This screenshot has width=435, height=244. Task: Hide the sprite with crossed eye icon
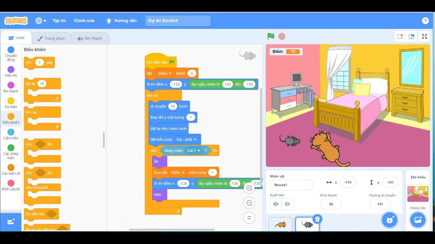287,204
